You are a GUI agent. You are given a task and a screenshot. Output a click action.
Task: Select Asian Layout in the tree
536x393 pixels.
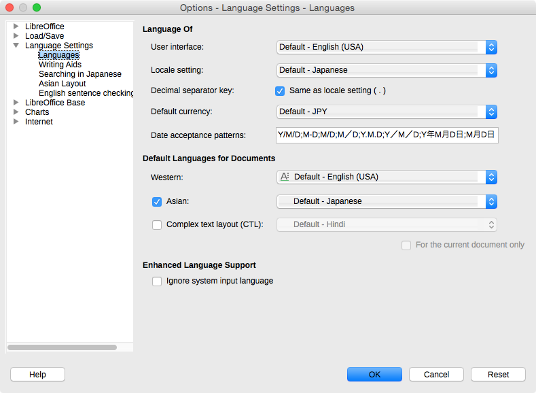click(62, 84)
